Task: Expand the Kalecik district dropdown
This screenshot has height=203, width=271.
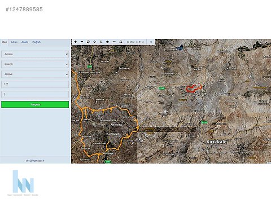Action: (x=35, y=64)
